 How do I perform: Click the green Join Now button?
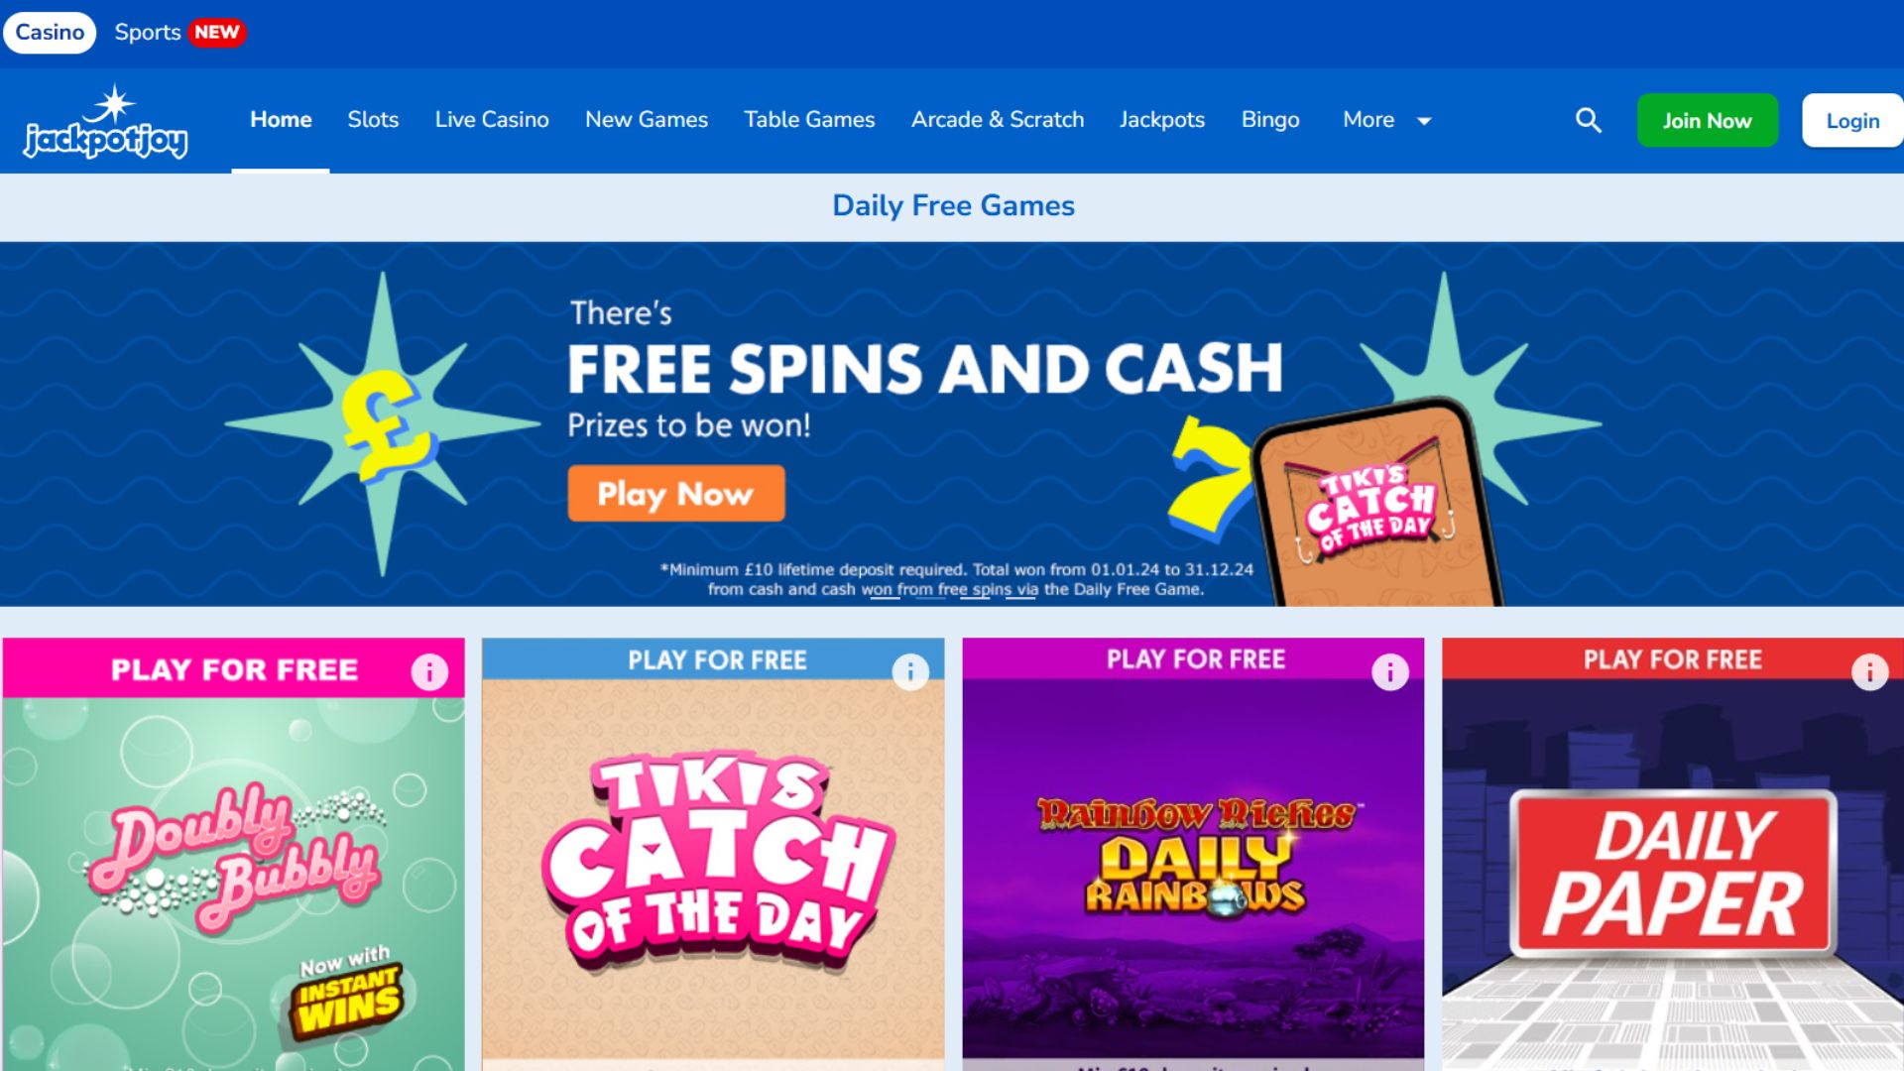[x=1708, y=120]
